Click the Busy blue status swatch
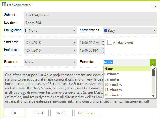Screen dimensions: 160x119 click(106, 31)
